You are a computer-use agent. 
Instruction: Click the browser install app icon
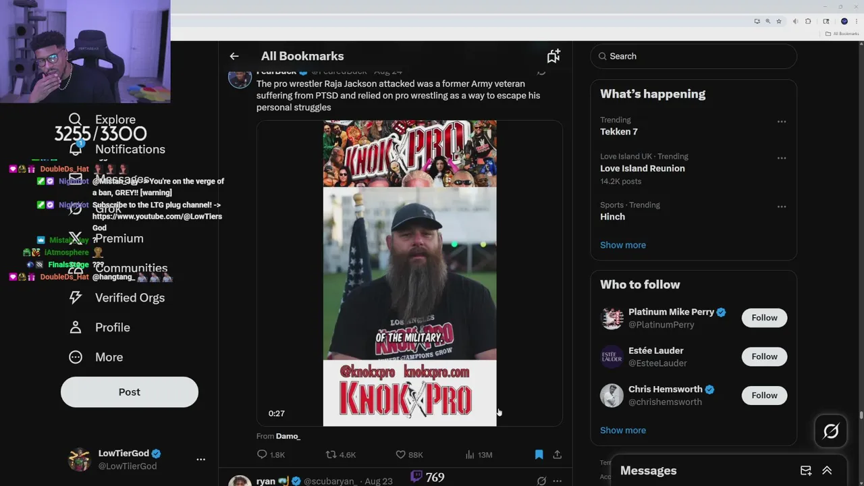click(x=757, y=22)
